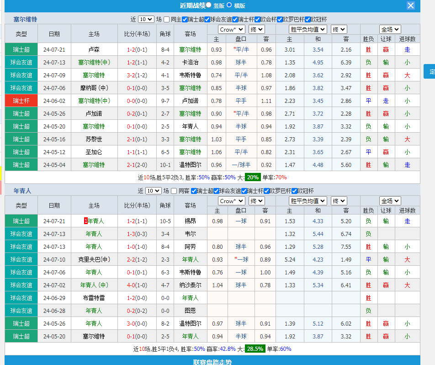Select the 横版 layout radio button
The width and height of the screenshot is (435, 365).
(229, 5)
